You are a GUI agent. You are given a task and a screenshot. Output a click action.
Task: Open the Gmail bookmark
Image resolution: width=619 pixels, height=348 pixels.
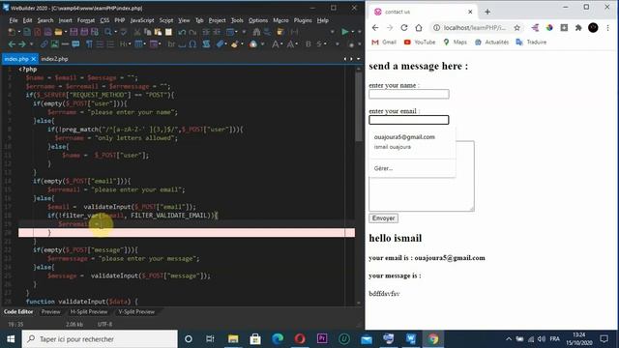pos(384,42)
